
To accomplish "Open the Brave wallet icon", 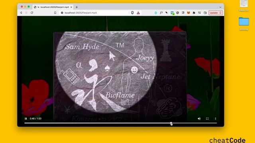I will click(x=205, y=13).
